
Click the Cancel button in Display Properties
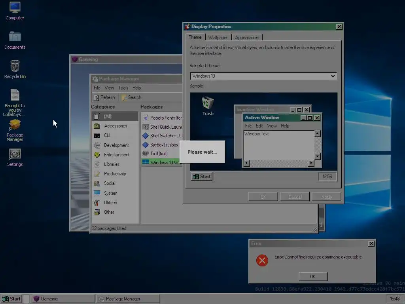pos(295,197)
